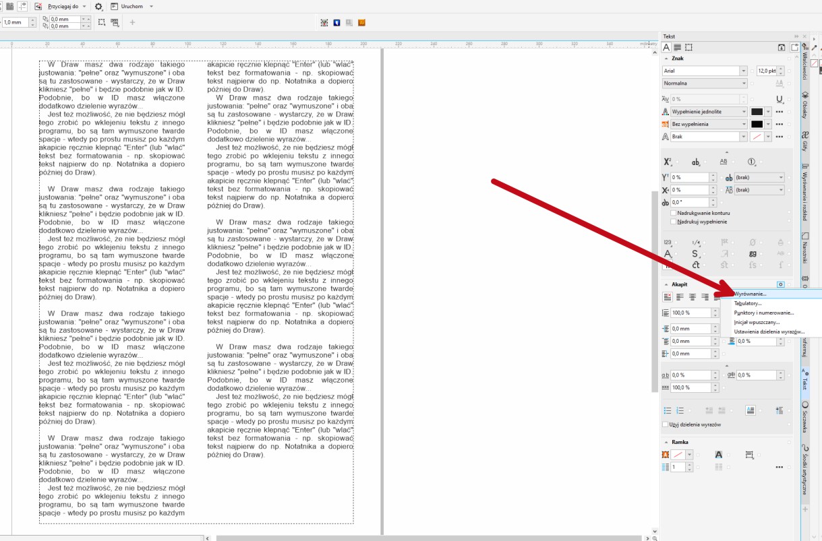Enable Nadrukowanie konturu checkbox
Viewport: 822px width, 541px height.
coord(673,213)
